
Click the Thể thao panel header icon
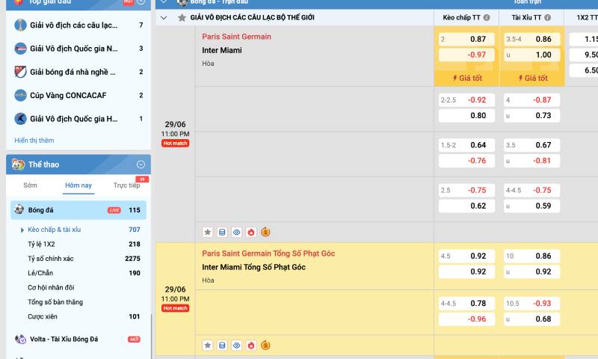(18, 165)
